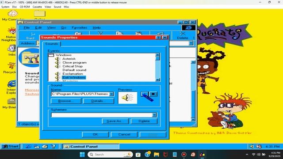The width and height of the screenshot is (283, 159).
Task: Click Delete in the Schemes section
Action: coord(144,121)
